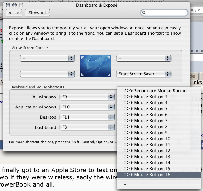Choose Mouse Button 10 menu item
The width and height of the screenshot is (203, 191).
[x=159, y=139]
